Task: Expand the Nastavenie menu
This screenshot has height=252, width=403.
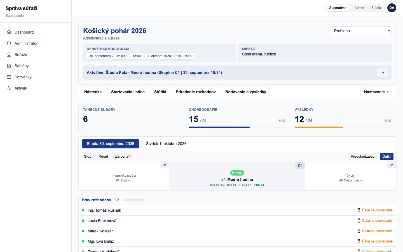Action: tap(377, 92)
